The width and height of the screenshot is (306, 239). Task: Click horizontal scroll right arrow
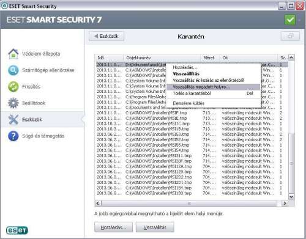pos(285,203)
